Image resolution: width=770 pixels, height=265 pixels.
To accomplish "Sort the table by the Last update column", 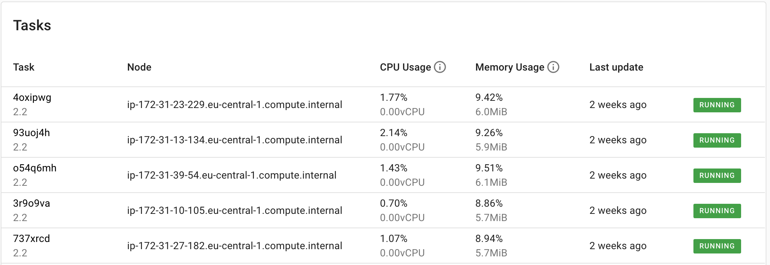I will pos(616,67).
